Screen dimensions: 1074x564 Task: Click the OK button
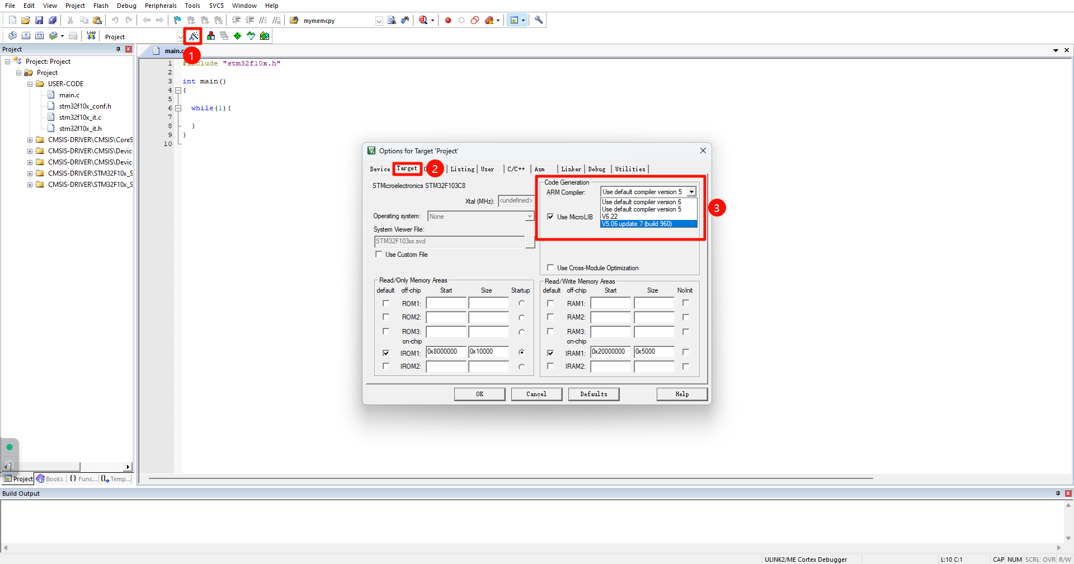tap(479, 394)
